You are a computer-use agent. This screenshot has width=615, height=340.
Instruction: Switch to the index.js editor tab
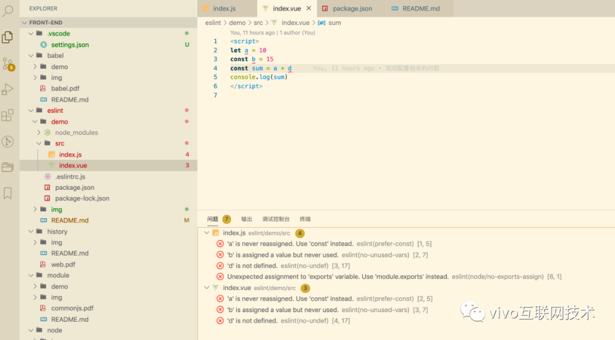pos(227,8)
